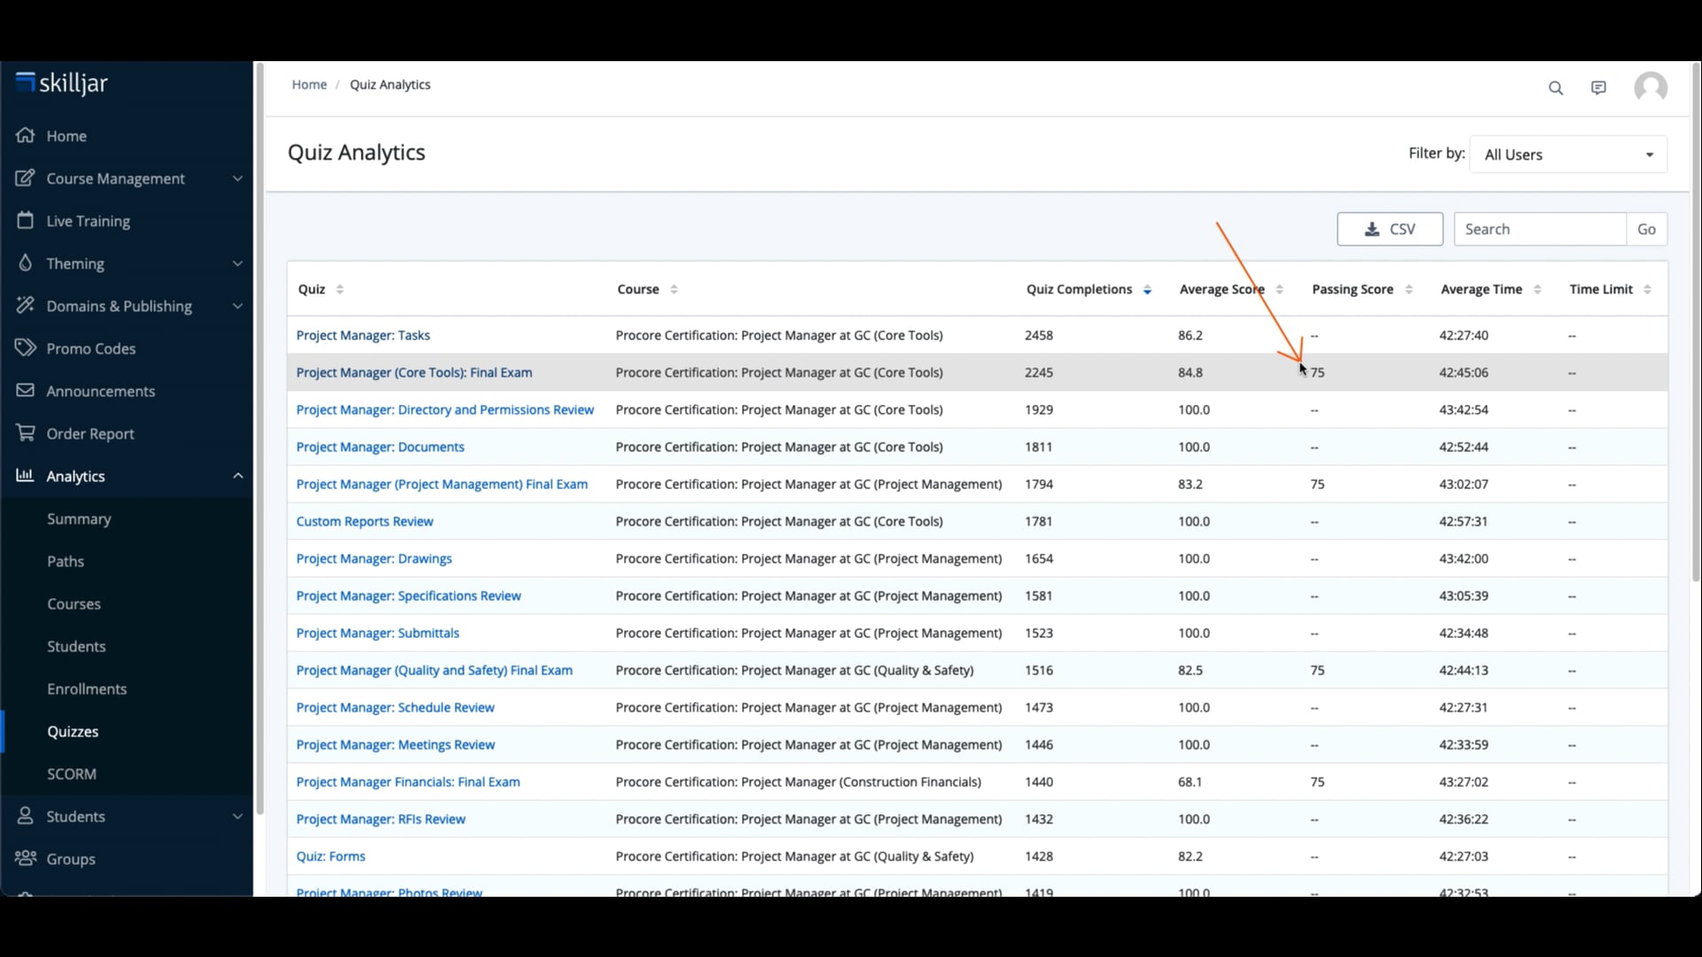Click the search magnifier icon in the header
This screenshot has width=1702, height=957.
[x=1557, y=88]
